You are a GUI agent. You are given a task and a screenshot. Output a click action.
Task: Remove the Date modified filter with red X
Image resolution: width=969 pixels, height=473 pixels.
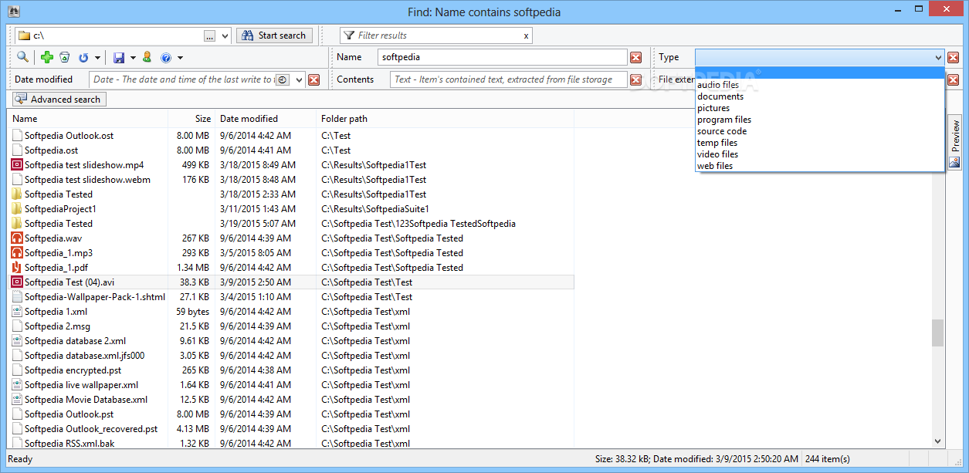tap(314, 79)
